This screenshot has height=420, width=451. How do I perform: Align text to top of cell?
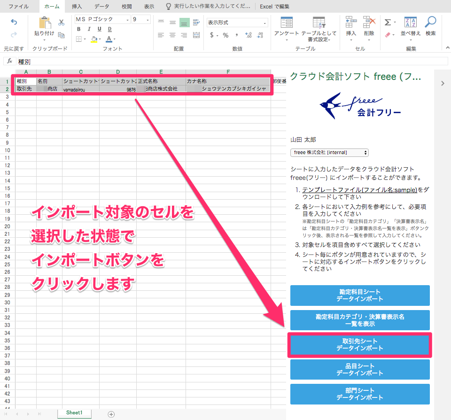161,22
